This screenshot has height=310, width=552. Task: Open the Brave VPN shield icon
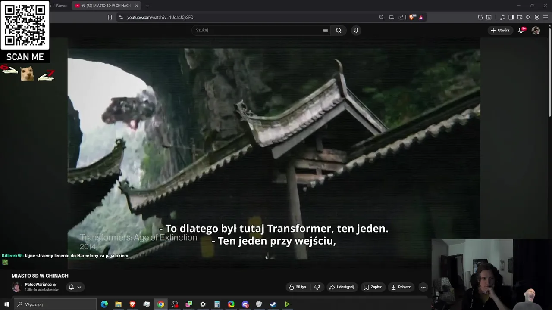(537, 17)
